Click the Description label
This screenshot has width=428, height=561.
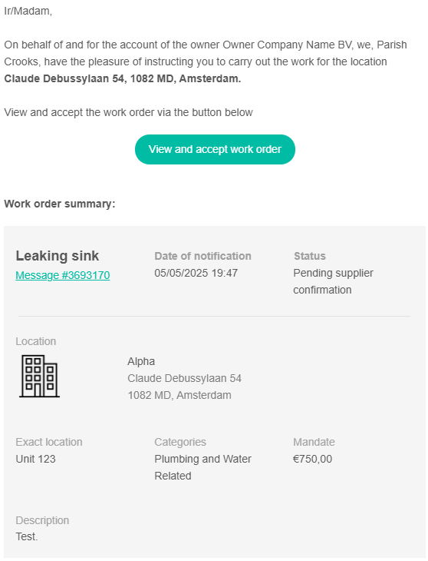pyautogui.click(x=42, y=520)
